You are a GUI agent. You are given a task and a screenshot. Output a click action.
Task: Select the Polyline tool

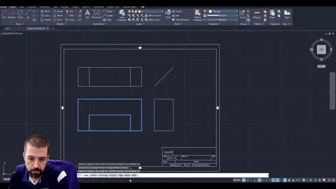(x=12, y=14)
